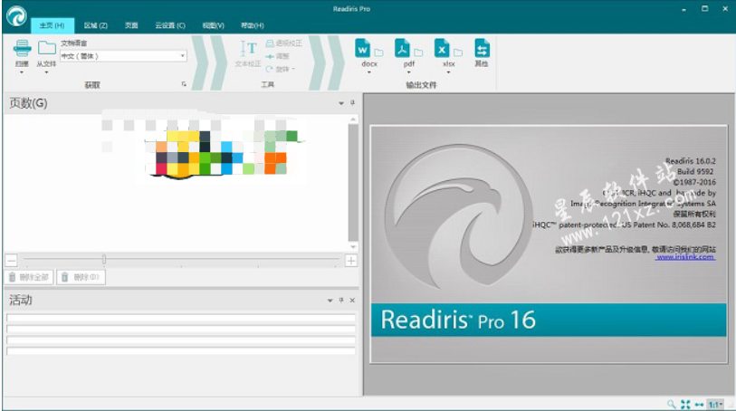Click the Delete All (删除全部) button
736x411 pixels.
click(x=29, y=277)
